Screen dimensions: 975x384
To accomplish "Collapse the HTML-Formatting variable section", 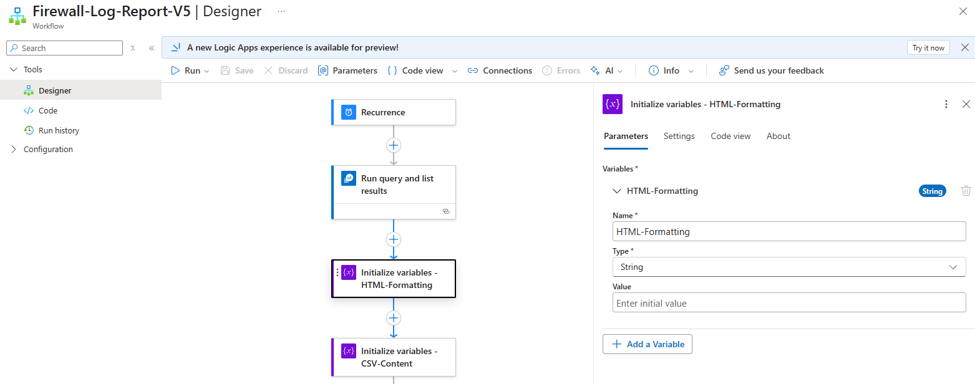I will [617, 191].
